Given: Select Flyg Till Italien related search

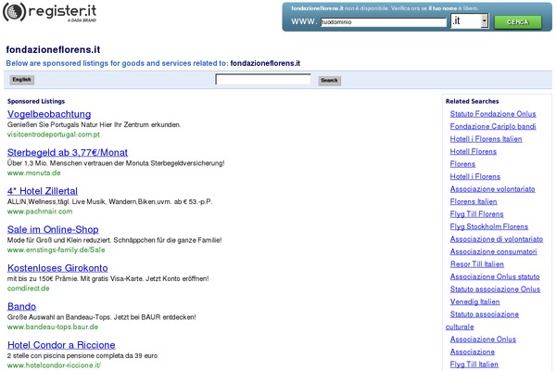Looking at the screenshot, I should [474, 365].
